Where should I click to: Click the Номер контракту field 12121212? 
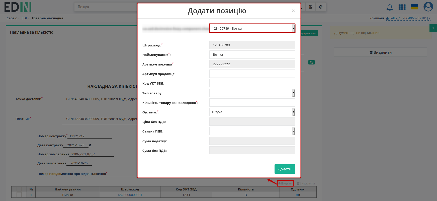(90, 136)
